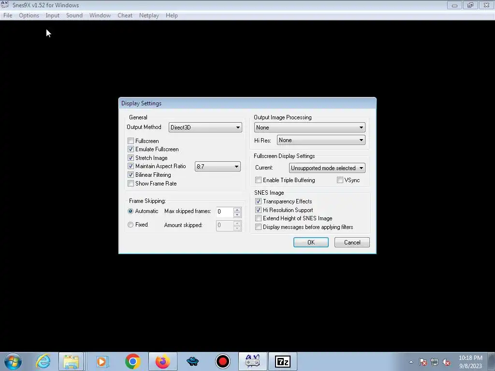This screenshot has width=495, height=371.
Task: Increase Max skipped frames spinner
Action: click(237, 210)
